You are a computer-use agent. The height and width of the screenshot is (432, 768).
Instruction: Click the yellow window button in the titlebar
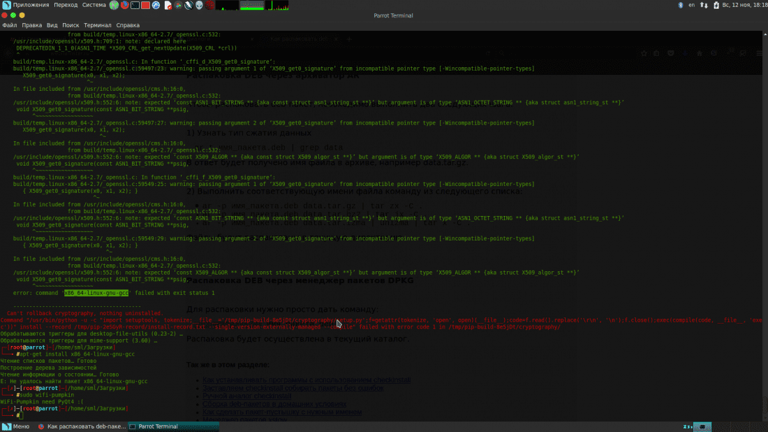click(x=22, y=15)
